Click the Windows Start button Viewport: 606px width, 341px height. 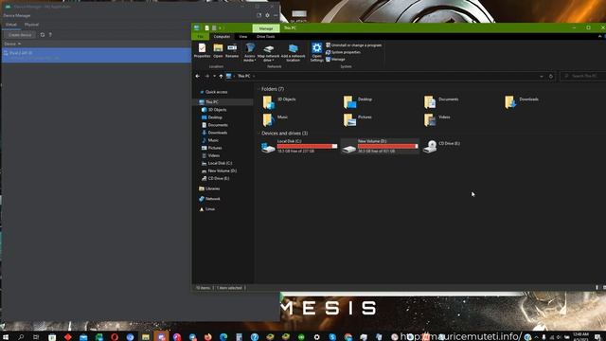tap(6, 337)
